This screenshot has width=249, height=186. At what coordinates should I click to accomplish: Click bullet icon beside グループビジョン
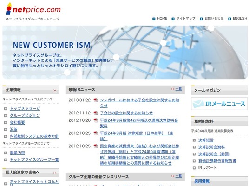coord(6,116)
